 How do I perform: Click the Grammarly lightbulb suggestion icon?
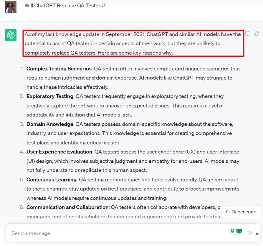[232, 231]
